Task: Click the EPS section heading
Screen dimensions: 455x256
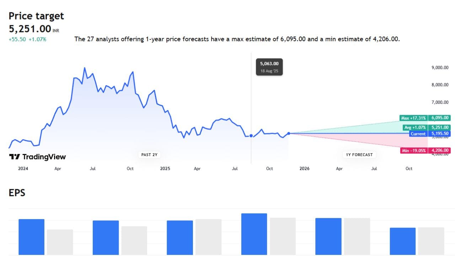Action: point(17,193)
